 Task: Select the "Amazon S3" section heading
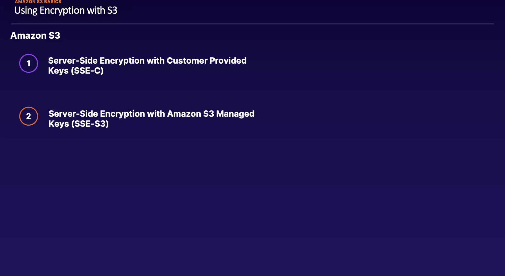(x=35, y=35)
